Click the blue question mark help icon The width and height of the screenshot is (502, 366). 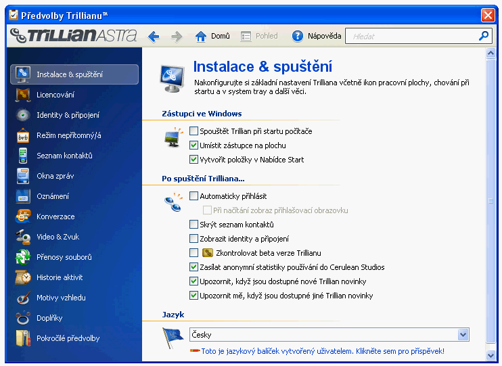298,36
